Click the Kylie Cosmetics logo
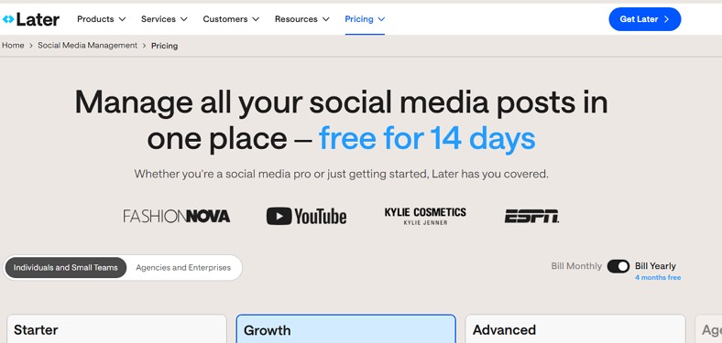 point(425,216)
